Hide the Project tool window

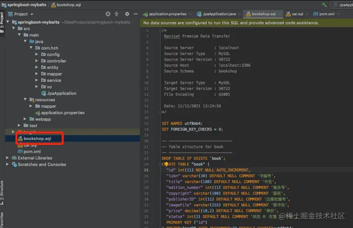point(136,14)
